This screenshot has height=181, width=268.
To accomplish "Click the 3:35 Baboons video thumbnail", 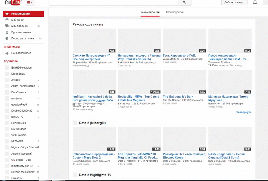I will tap(185, 82).
